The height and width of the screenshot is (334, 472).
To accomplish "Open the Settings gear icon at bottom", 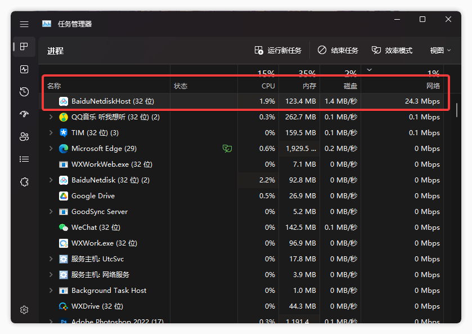I will pyautogui.click(x=24, y=310).
